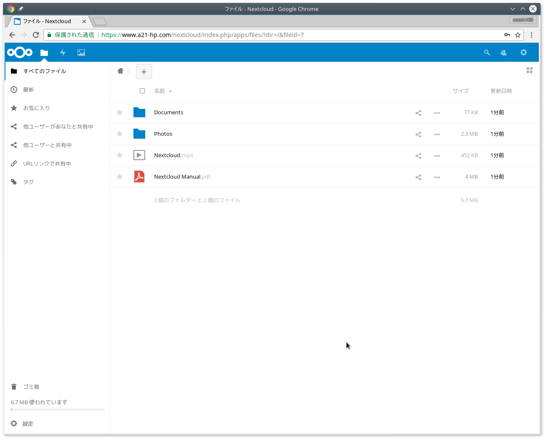This screenshot has width=546, height=440.
Task: Share the Nextcloud Manual.pdf file
Action: pyautogui.click(x=418, y=177)
